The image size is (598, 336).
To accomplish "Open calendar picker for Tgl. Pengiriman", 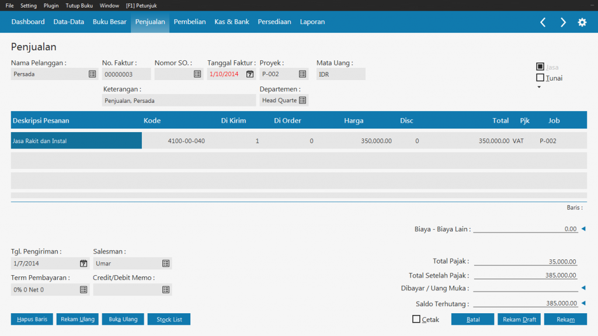I will pos(84,264).
